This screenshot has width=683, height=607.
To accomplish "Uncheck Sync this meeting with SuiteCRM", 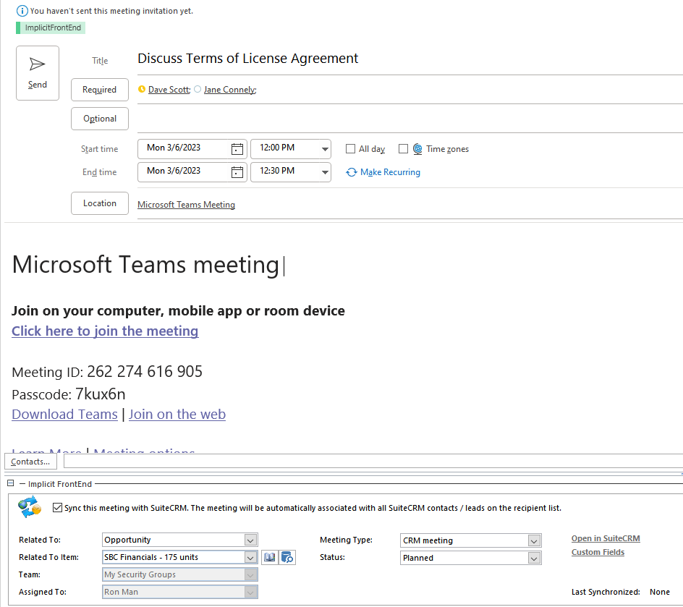I will [58, 508].
